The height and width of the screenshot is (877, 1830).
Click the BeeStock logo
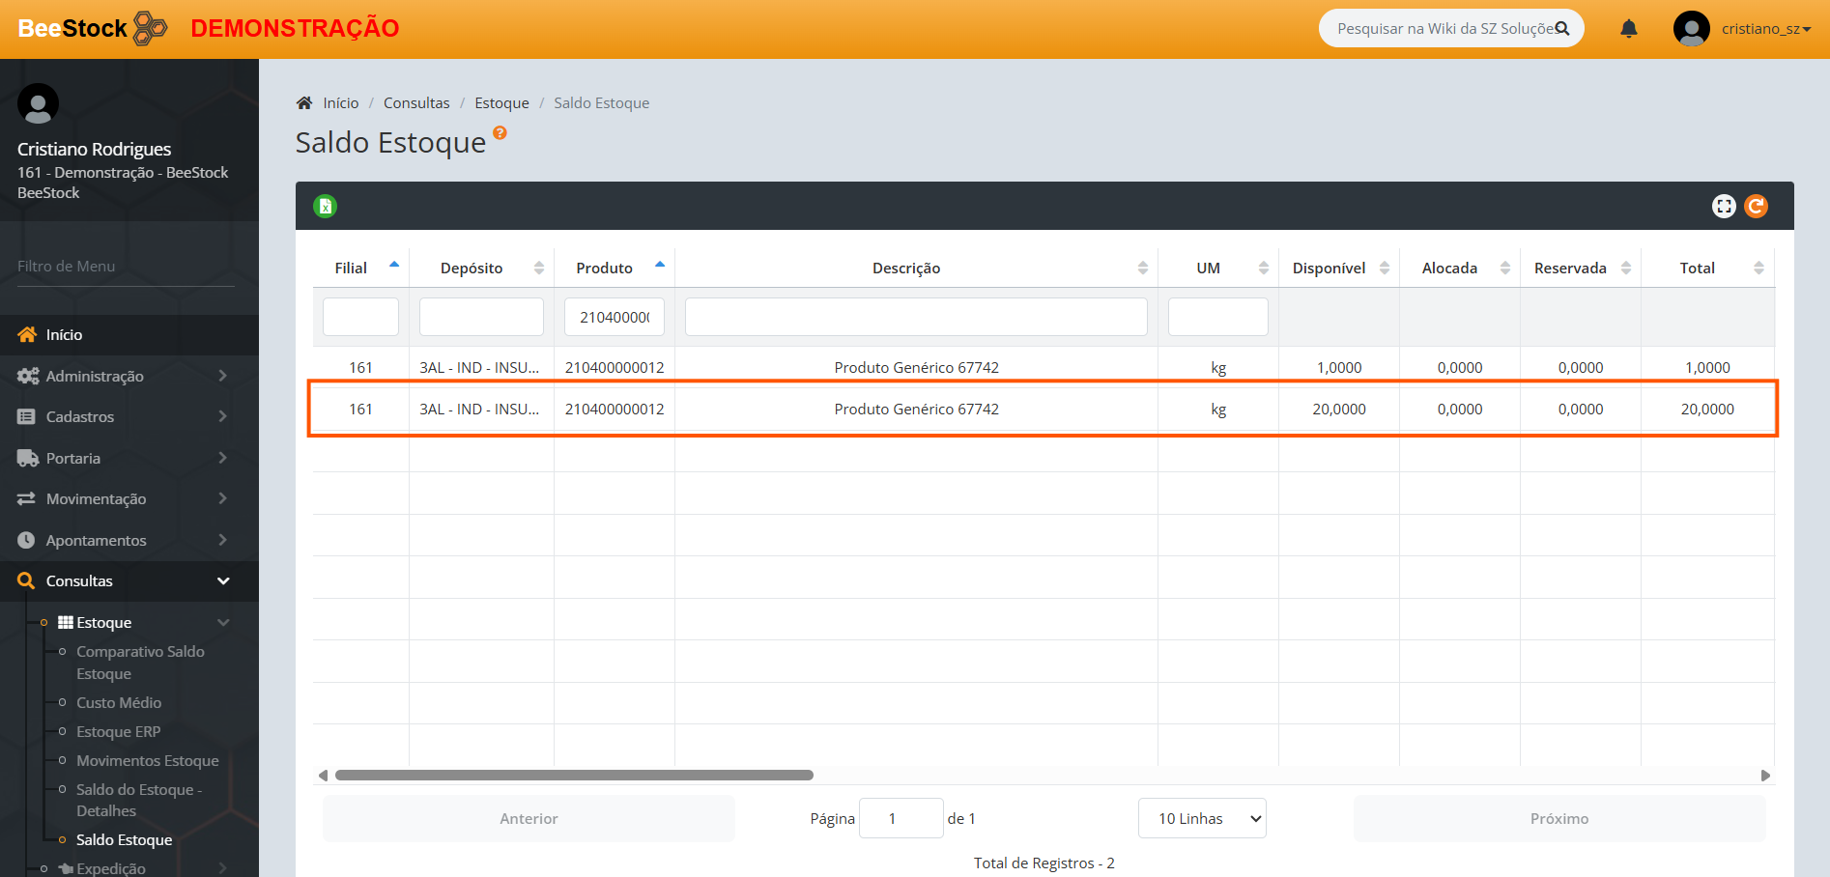pos(92,29)
